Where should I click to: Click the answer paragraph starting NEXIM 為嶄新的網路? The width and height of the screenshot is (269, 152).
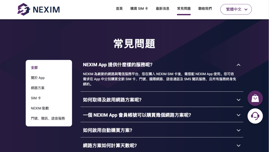[x=160, y=79]
